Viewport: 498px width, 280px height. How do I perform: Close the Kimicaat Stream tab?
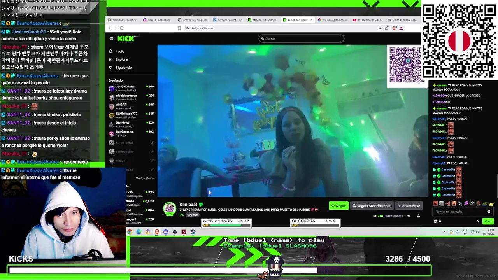[311, 20]
